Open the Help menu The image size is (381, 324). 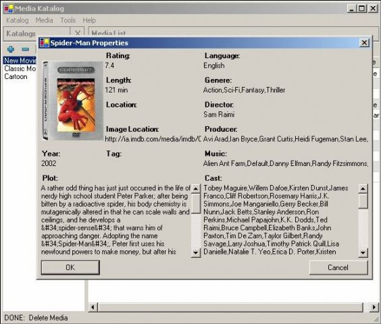point(89,20)
